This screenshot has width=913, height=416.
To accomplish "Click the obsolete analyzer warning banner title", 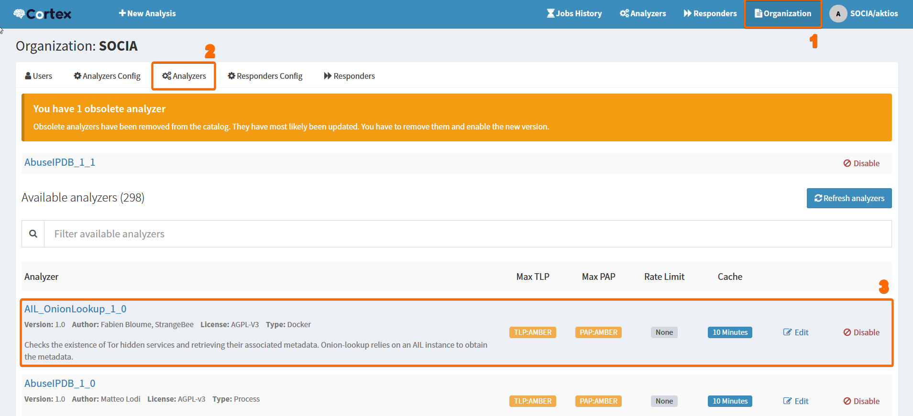I will (99, 109).
